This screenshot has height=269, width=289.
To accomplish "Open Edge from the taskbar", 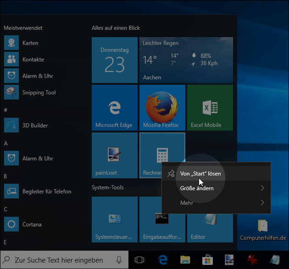I will tap(163, 260).
